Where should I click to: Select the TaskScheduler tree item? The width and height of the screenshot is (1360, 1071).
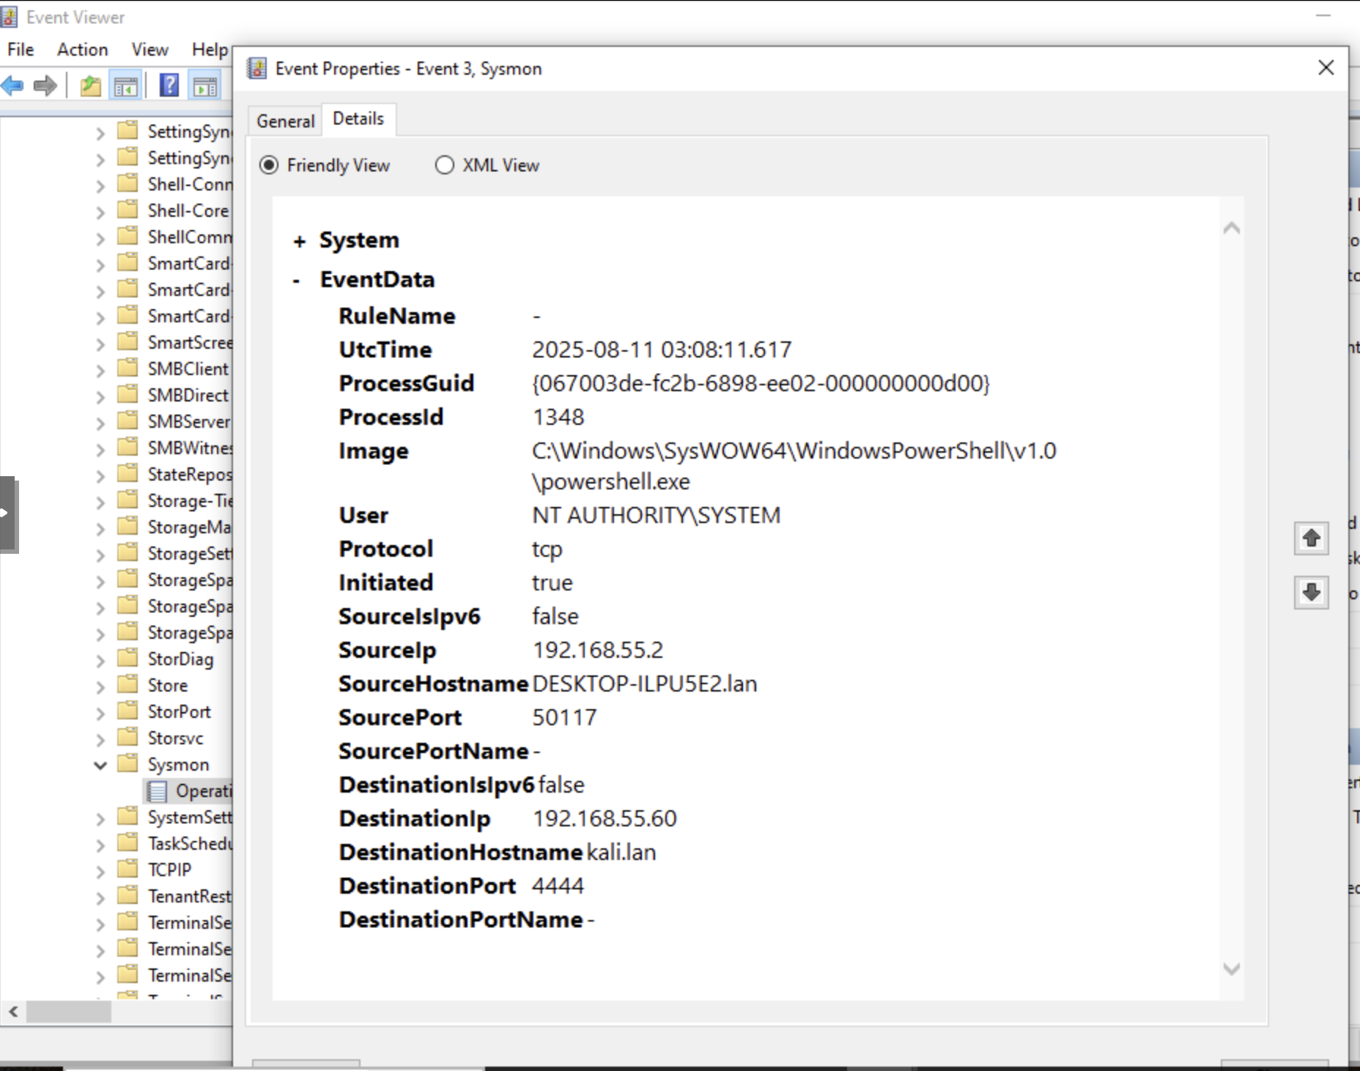[189, 843]
